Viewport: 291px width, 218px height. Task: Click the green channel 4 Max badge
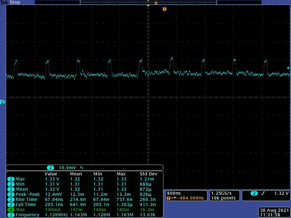(x=11, y=210)
